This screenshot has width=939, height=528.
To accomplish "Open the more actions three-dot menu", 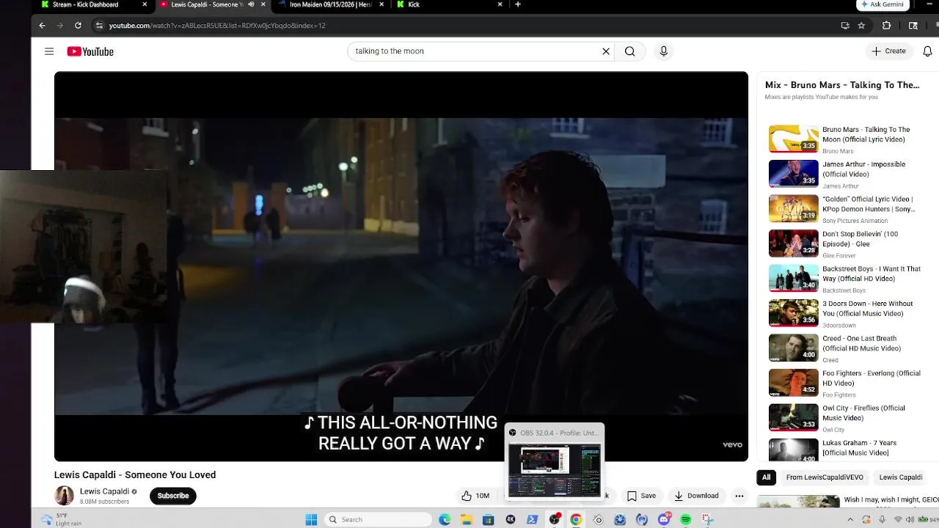I will click(x=739, y=496).
